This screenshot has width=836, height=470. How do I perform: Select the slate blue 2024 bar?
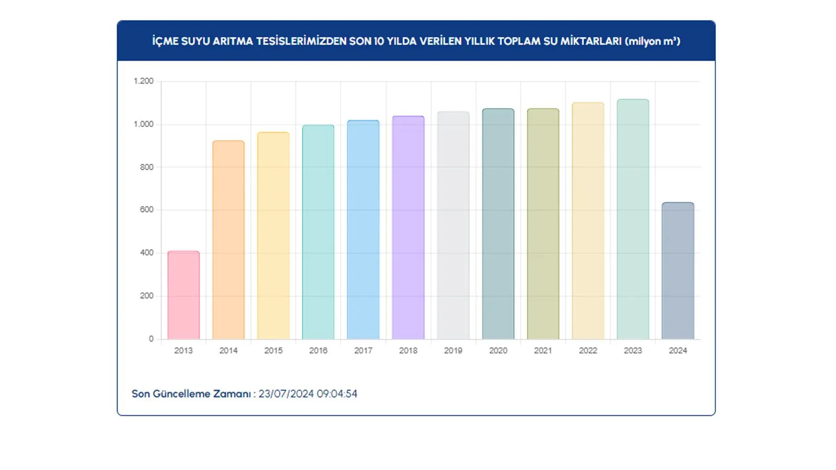tap(678, 271)
